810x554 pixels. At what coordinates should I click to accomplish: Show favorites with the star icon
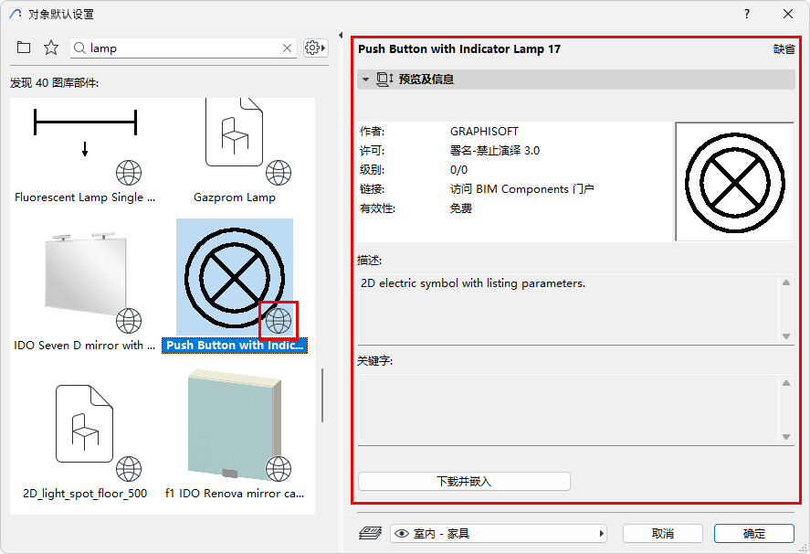pyautogui.click(x=51, y=48)
